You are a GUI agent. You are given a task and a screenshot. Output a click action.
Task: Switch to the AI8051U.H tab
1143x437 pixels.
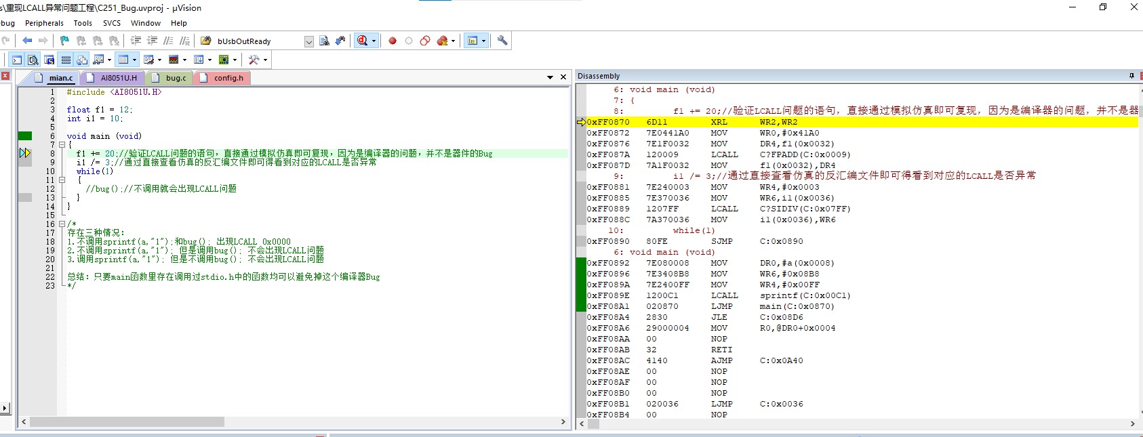(112, 78)
